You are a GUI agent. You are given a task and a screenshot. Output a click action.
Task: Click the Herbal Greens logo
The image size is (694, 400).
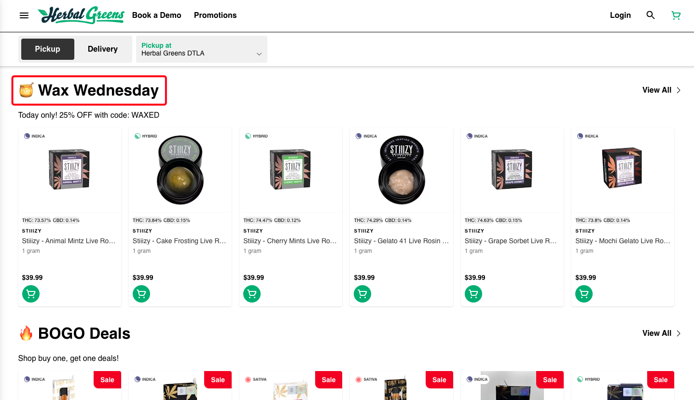[81, 15]
